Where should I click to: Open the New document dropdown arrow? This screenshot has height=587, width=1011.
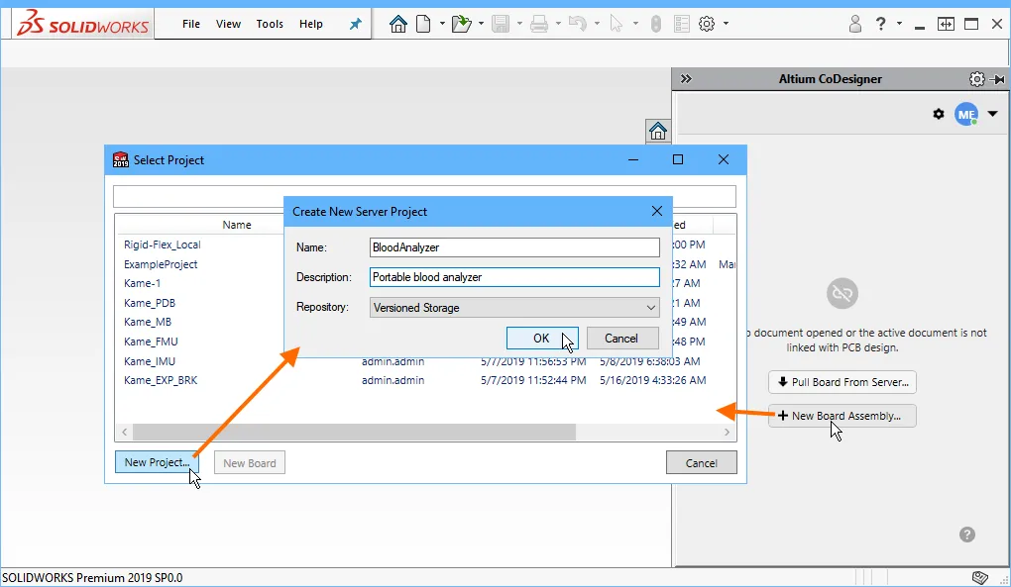[442, 24]
